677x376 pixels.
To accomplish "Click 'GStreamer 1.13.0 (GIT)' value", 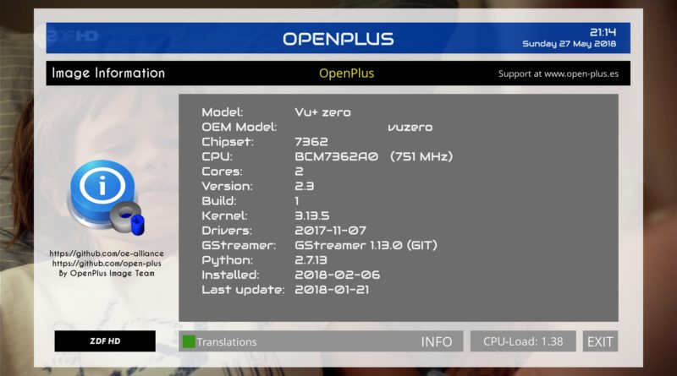I will (x=366, y=245).
